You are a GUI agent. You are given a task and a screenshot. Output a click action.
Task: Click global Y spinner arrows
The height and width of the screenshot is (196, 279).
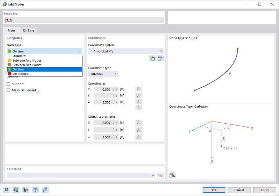click(x=113, y=130)
